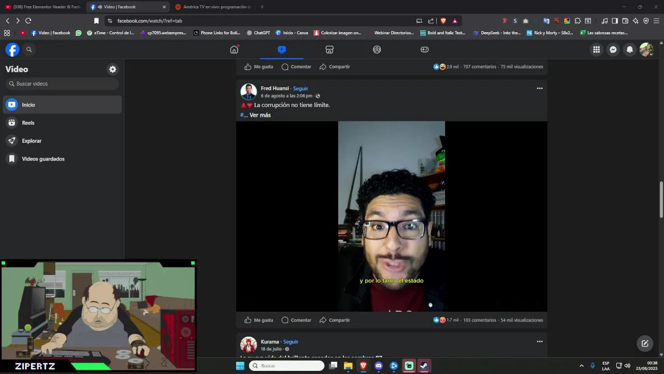Open the account profile picture menu
The image size is (664, 374).
(x=646, y=49)
